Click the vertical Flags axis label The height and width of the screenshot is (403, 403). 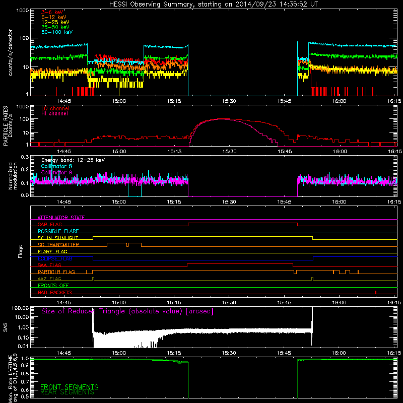pyautogui.click(x=21, y=251)
